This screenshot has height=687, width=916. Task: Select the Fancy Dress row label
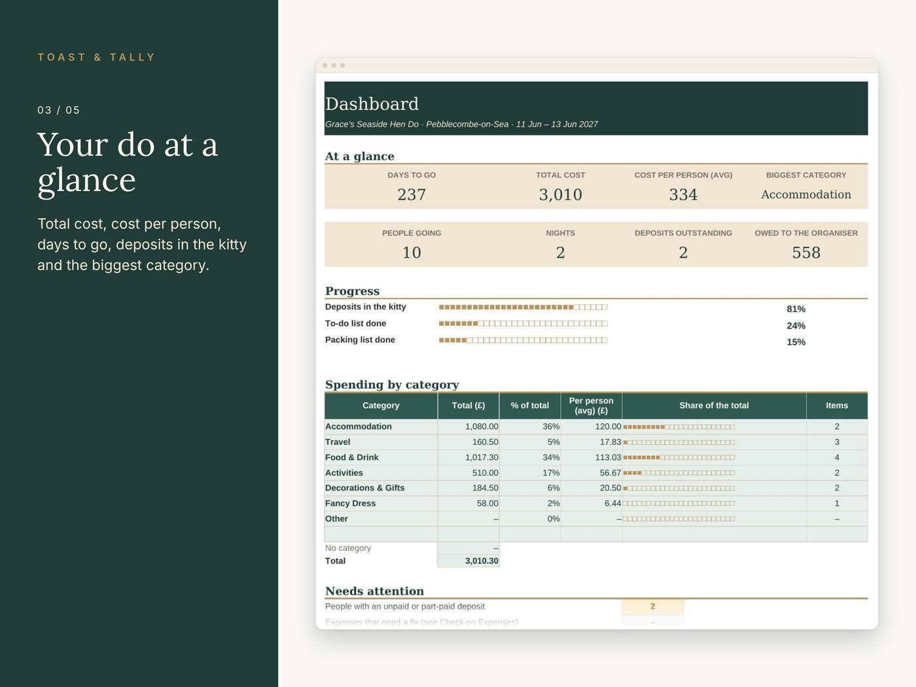pyautogui.click(x=351, y=504)
